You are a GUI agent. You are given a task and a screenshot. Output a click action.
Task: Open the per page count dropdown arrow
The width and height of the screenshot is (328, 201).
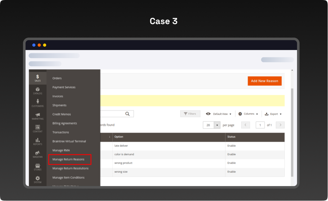(217, 125)
